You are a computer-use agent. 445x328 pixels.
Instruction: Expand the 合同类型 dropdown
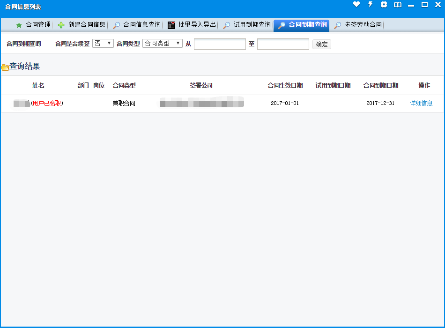tap(162, 44)
